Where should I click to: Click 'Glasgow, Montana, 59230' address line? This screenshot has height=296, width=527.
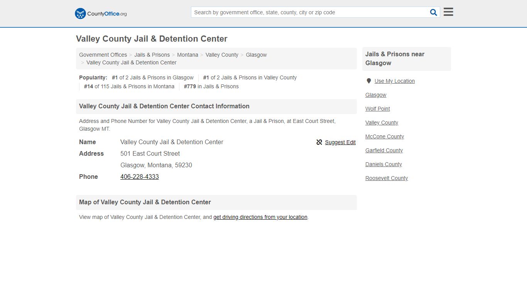click(156, 165)
